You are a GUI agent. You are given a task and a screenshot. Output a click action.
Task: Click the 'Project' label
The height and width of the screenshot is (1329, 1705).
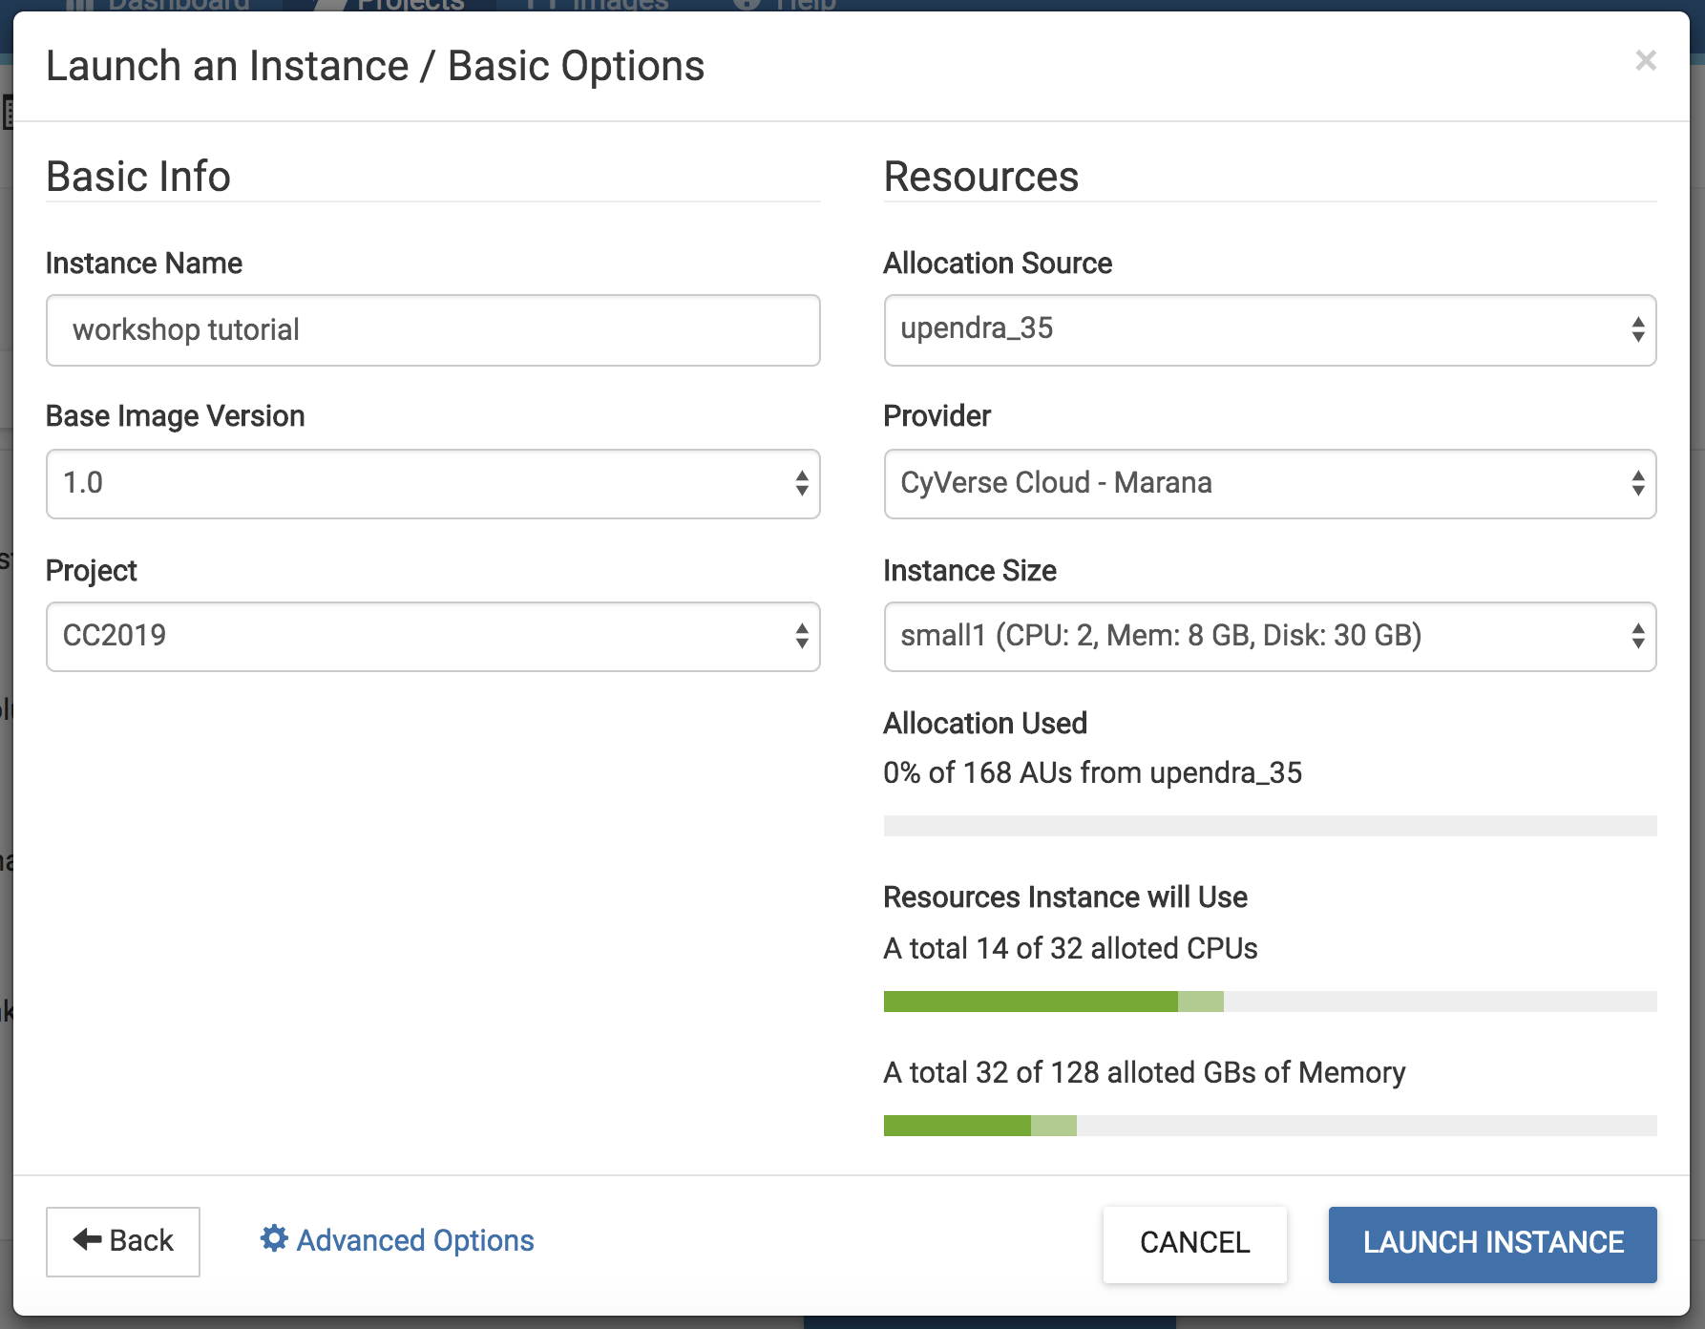point(92,571)
